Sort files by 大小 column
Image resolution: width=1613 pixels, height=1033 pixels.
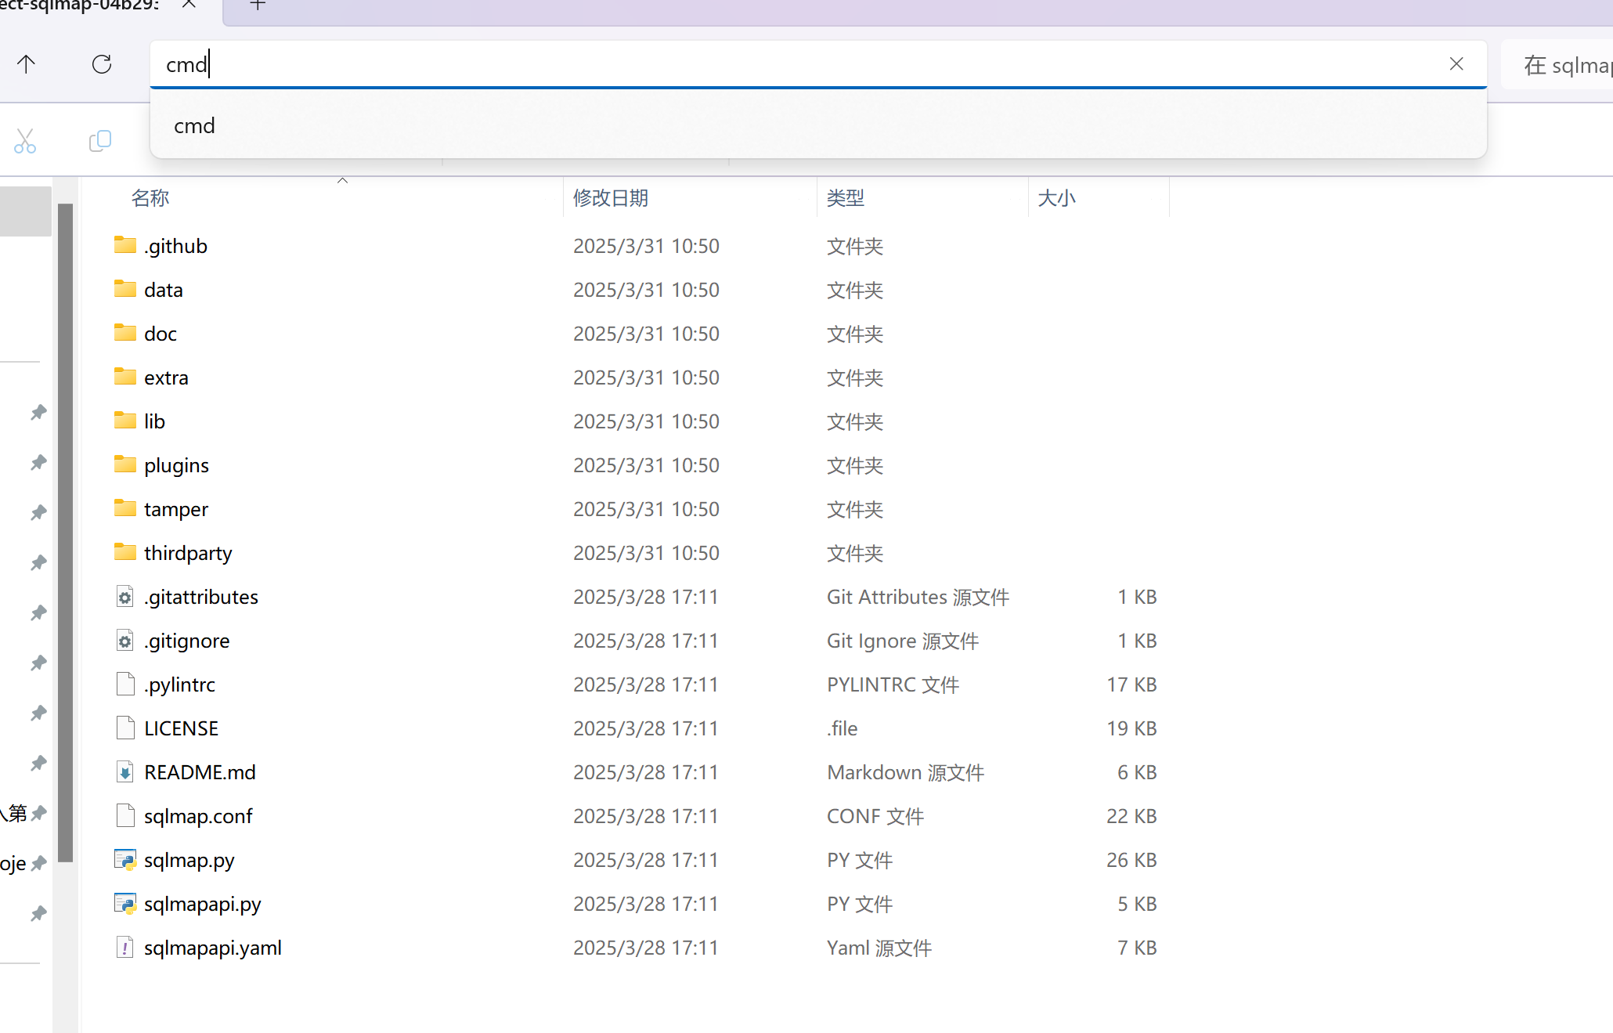[x=1057, y=198]
